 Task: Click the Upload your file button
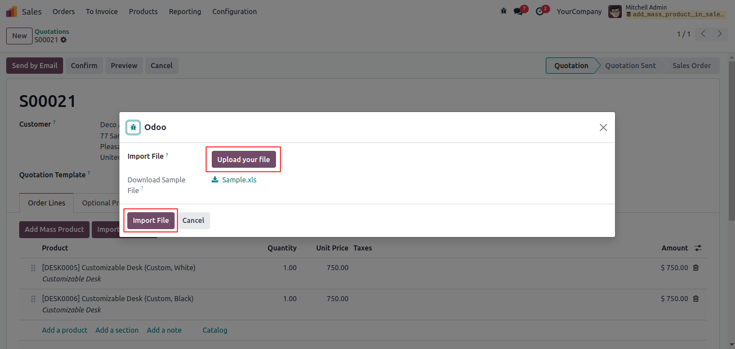pos(244,159)
